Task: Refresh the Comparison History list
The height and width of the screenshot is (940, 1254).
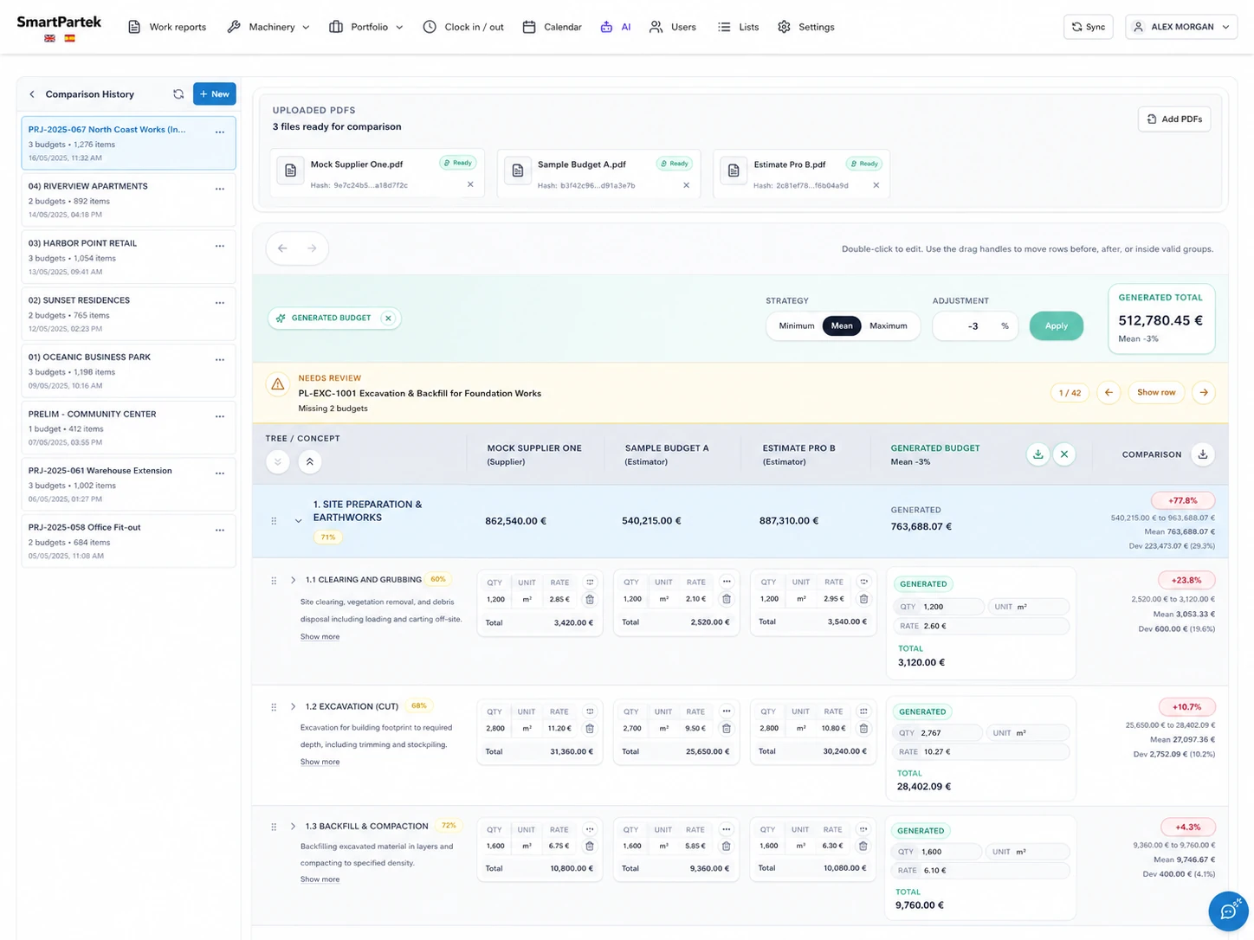Action: [178, 94]
